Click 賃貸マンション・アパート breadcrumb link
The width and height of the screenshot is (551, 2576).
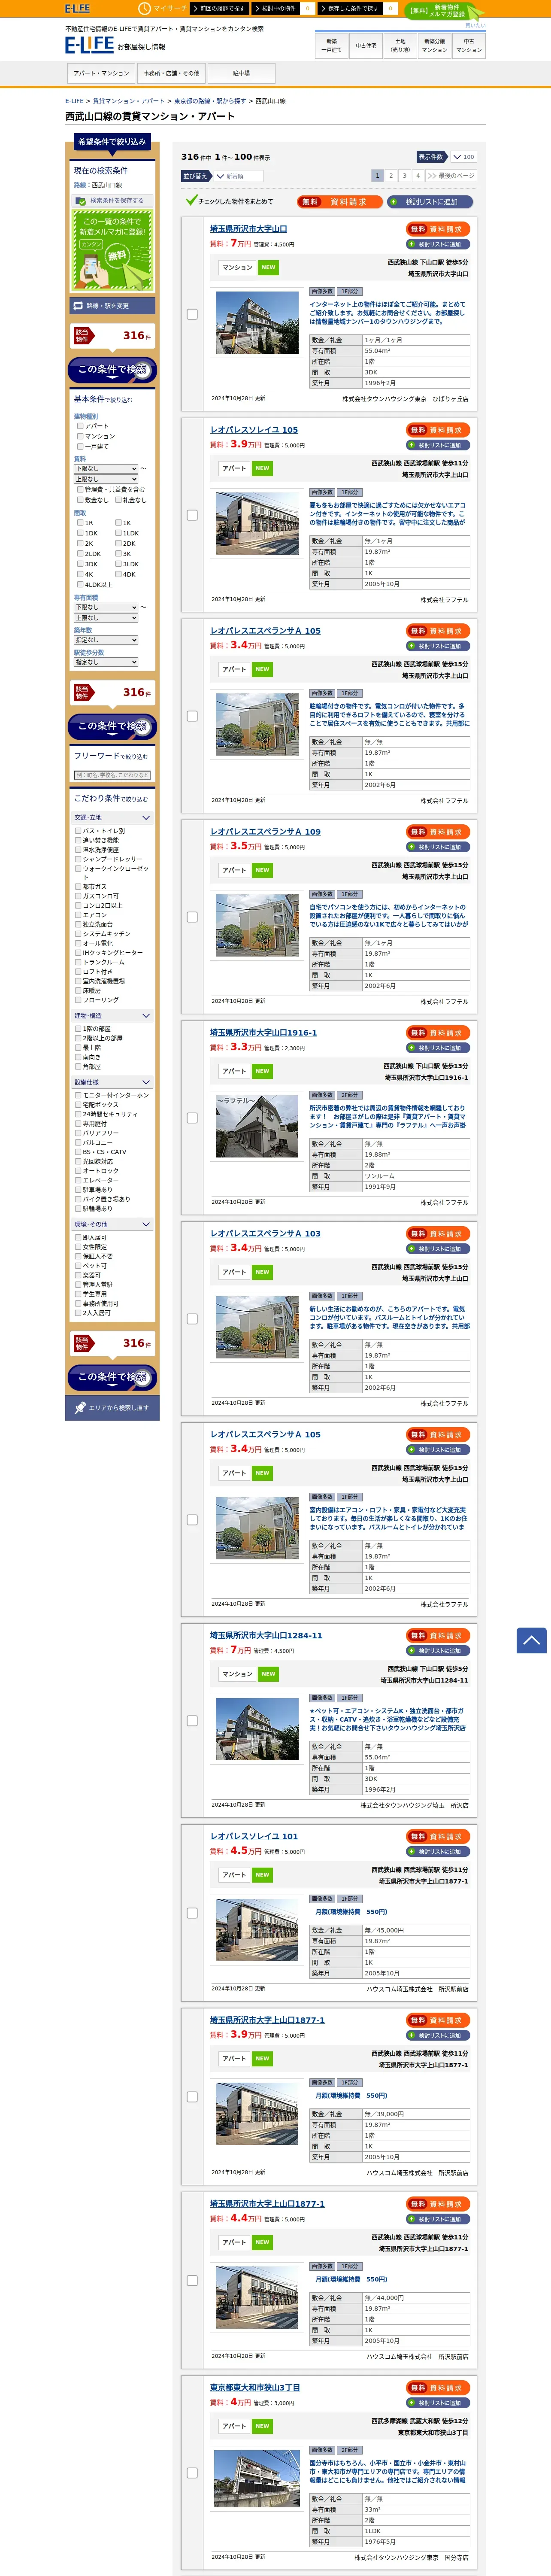point(129,101)
